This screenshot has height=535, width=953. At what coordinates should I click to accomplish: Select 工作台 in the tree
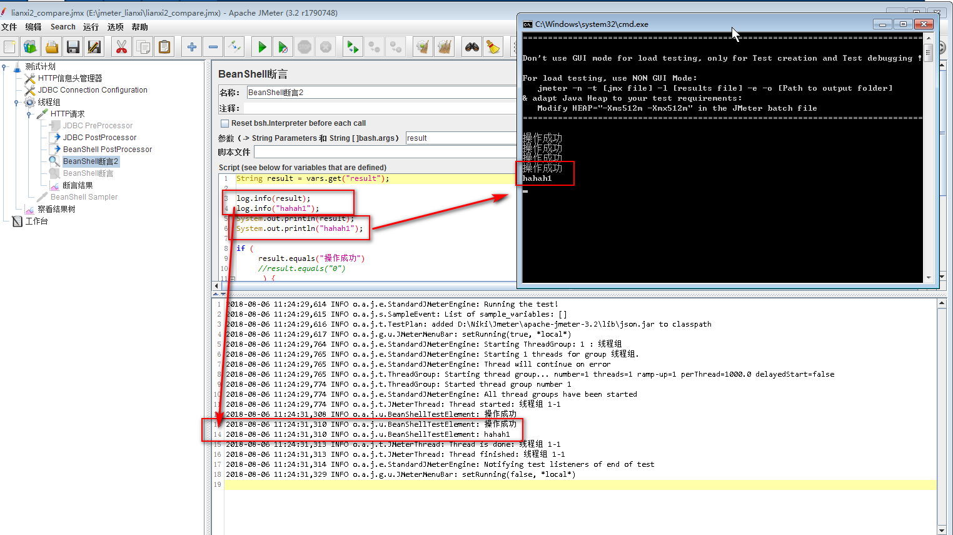36,221
